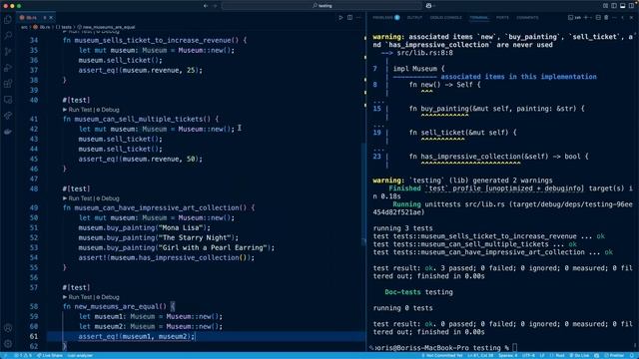Open the new terminal launch profile dropdown
The width and height of the screenshot is (639, 359).
(590, 18)
